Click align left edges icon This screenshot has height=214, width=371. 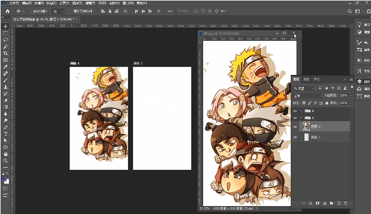[103, 11]
